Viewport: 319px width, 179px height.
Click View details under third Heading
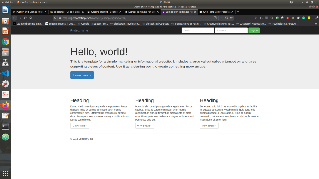209,126
